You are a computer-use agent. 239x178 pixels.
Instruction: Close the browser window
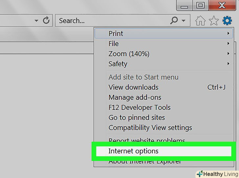tap(222, 5)
